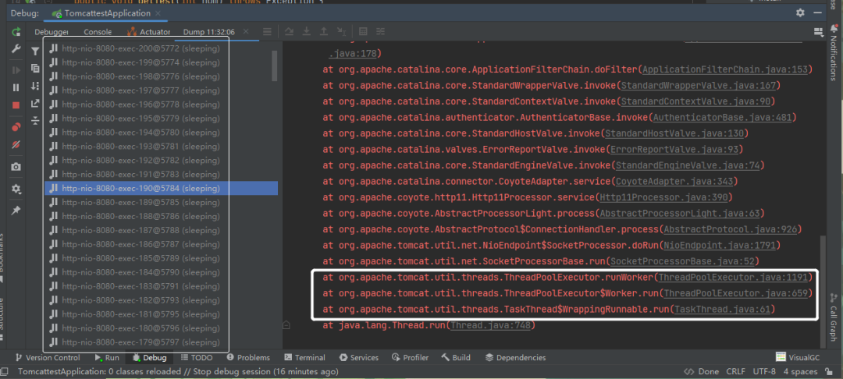Click the thread list vertical scrollbar
Image resolution: width=843 pixels, height=379 pixels.
click(274, 65)
